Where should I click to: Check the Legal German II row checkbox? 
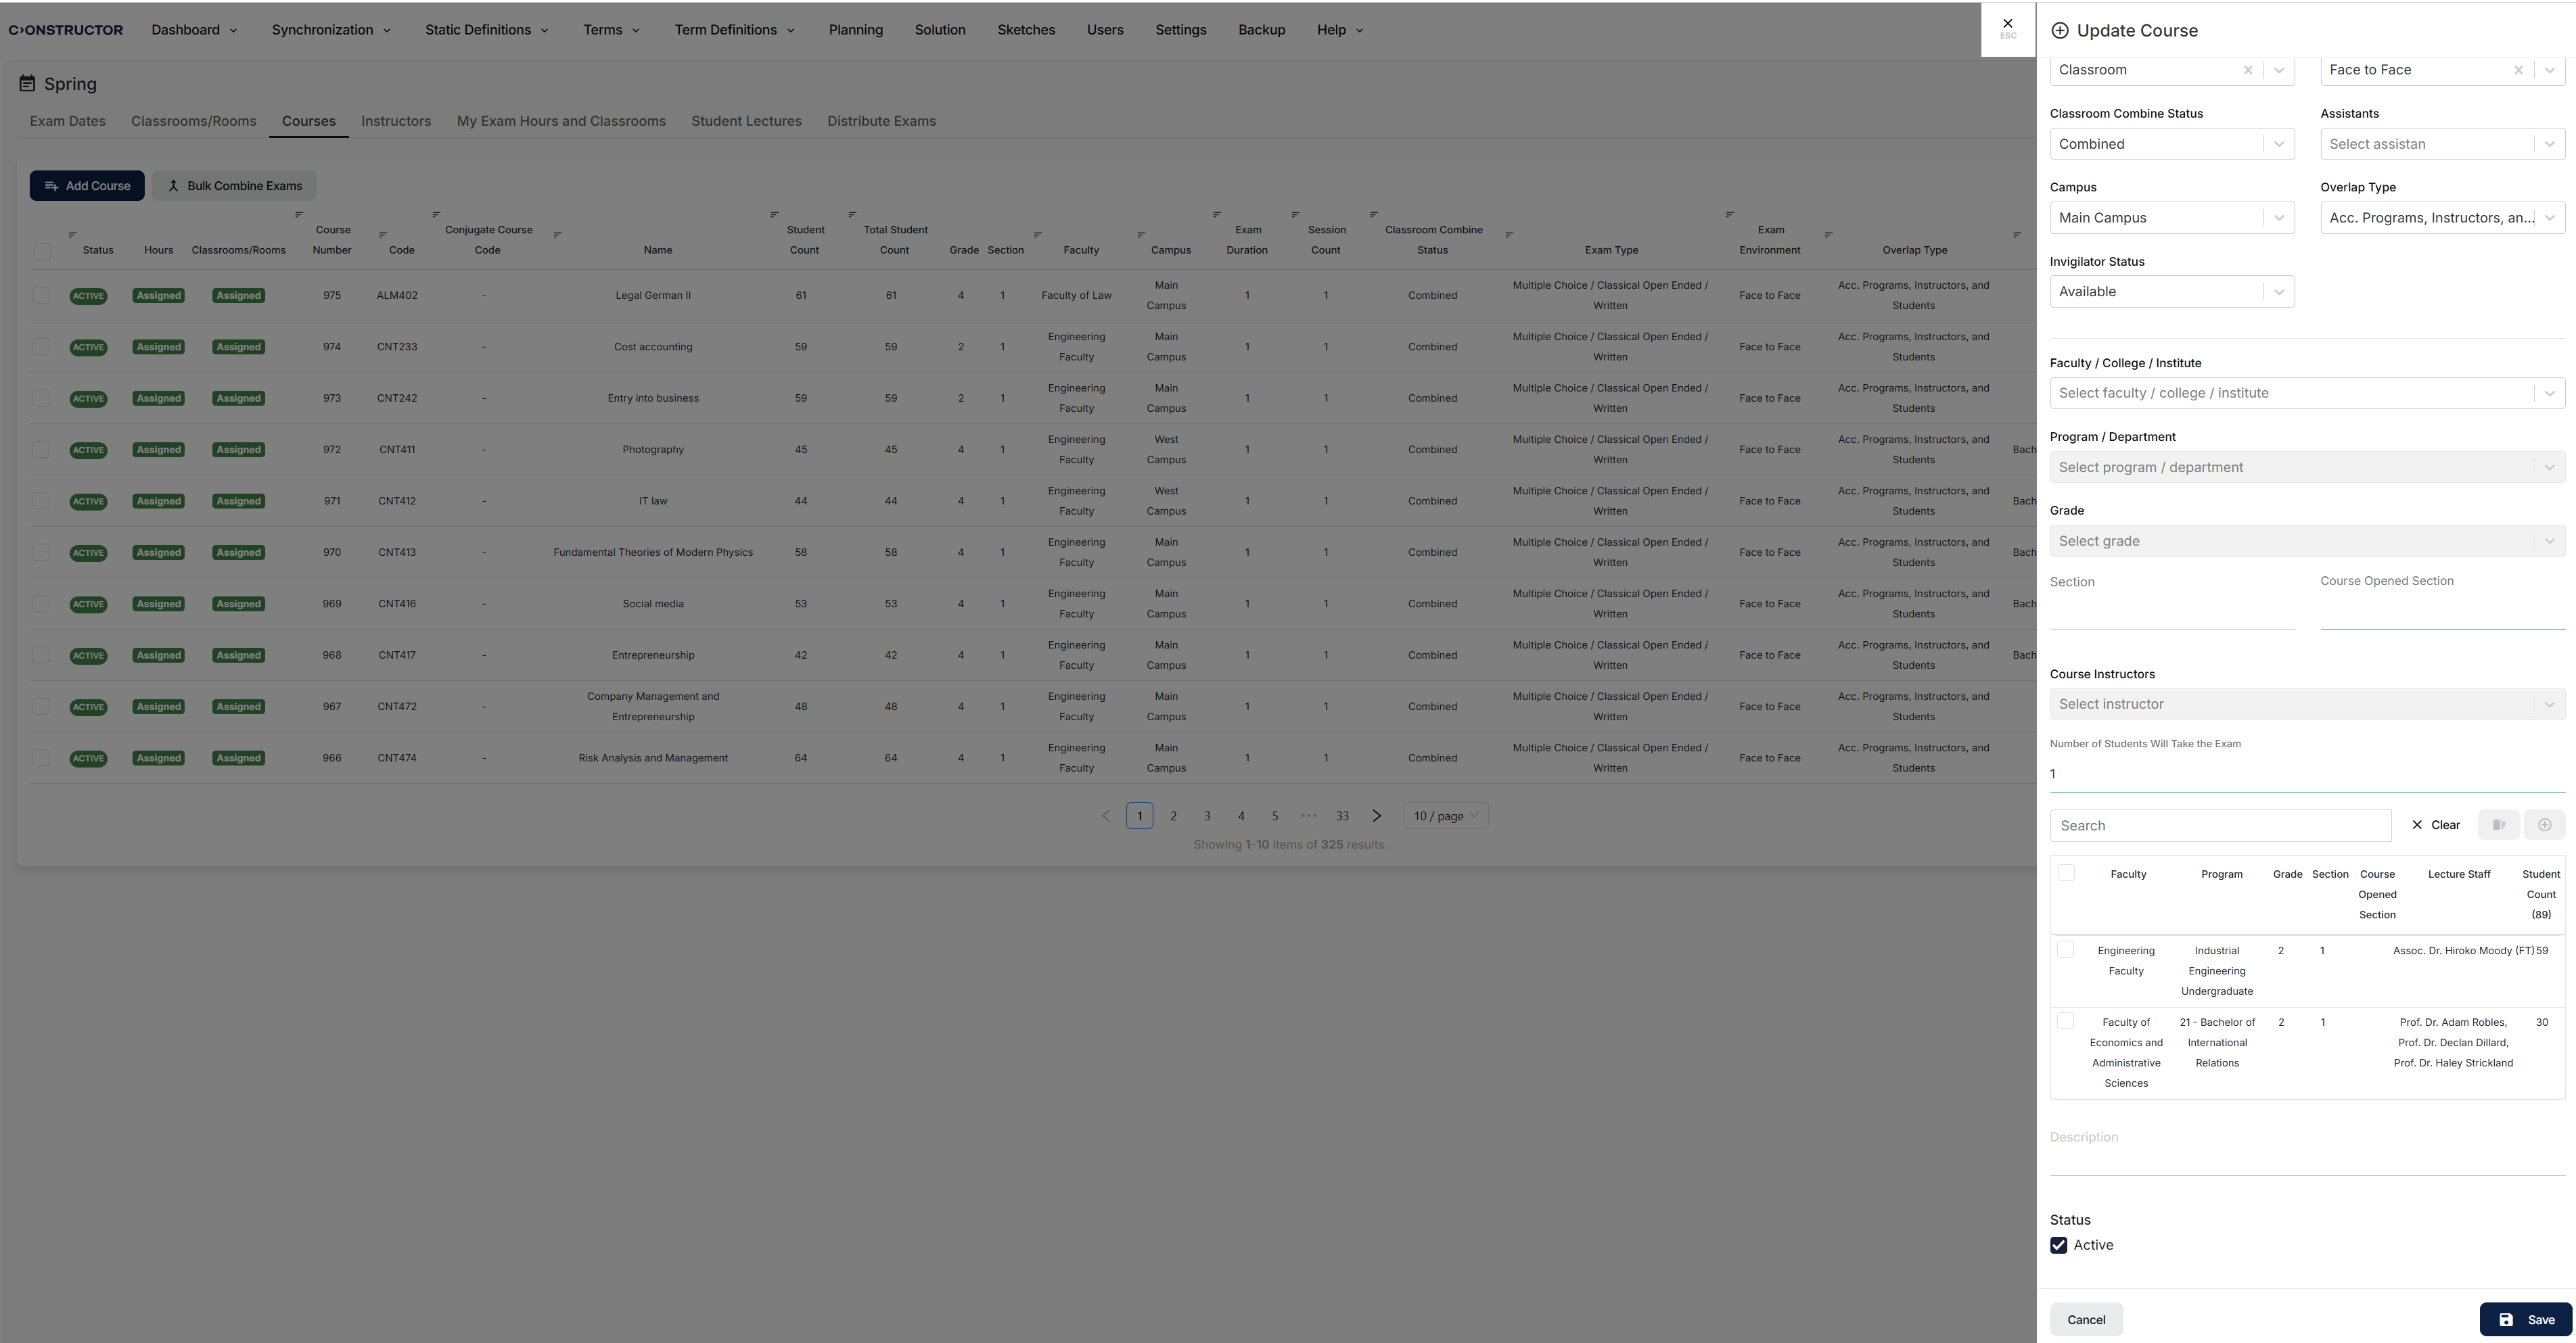40,295
